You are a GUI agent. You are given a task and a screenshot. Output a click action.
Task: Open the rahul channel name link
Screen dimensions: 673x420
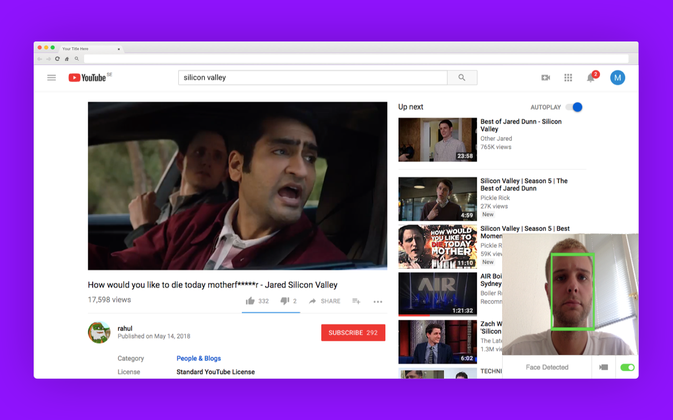coord(125,329)
